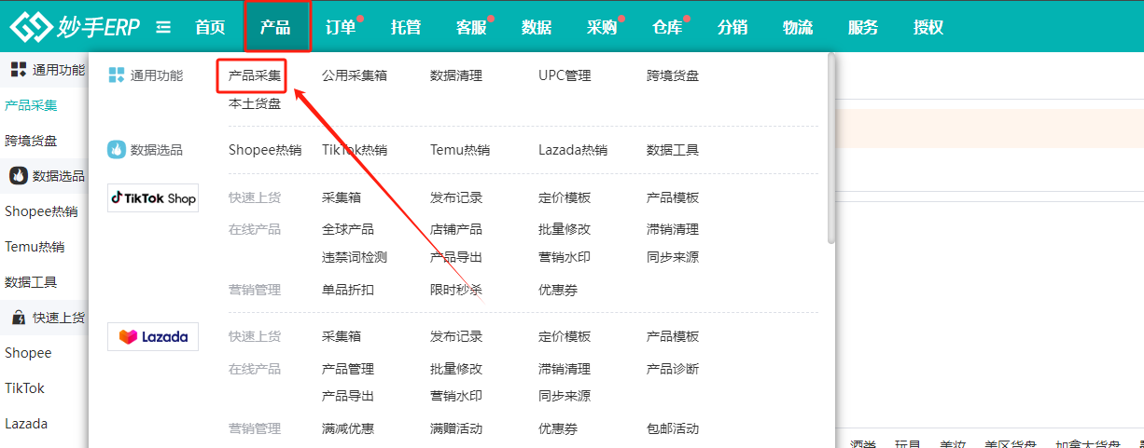Open UPC管理
This screenshot has height=448, width=1144.
pos(565,75)
